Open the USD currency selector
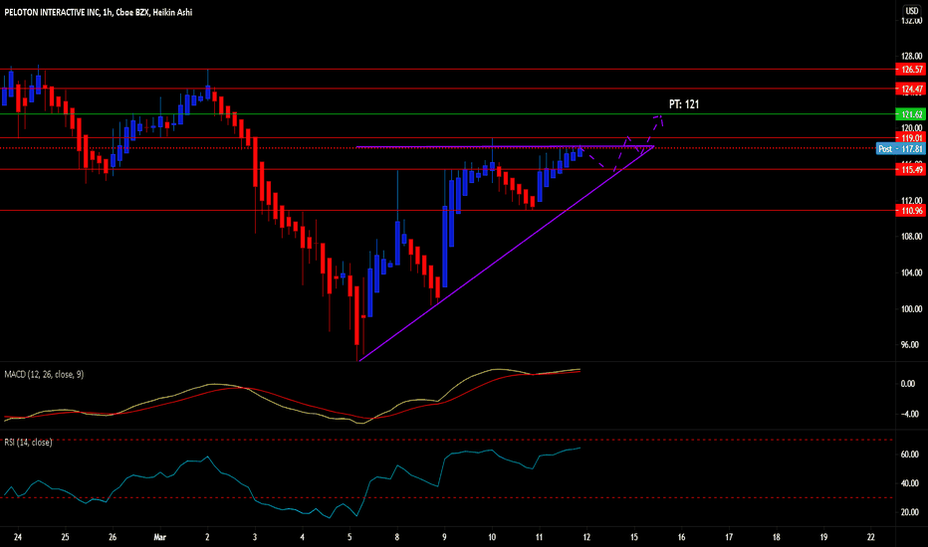Viewport: 928px width, 547px height. [x=911, y=11]
